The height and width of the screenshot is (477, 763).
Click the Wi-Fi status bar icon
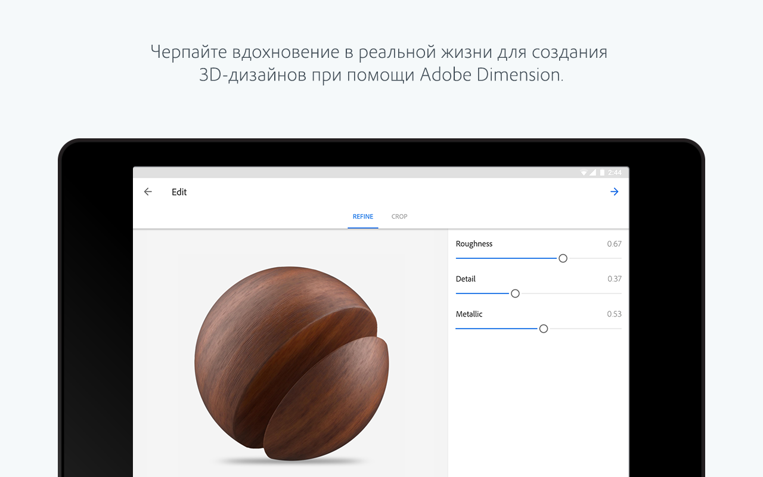point(584,172)
